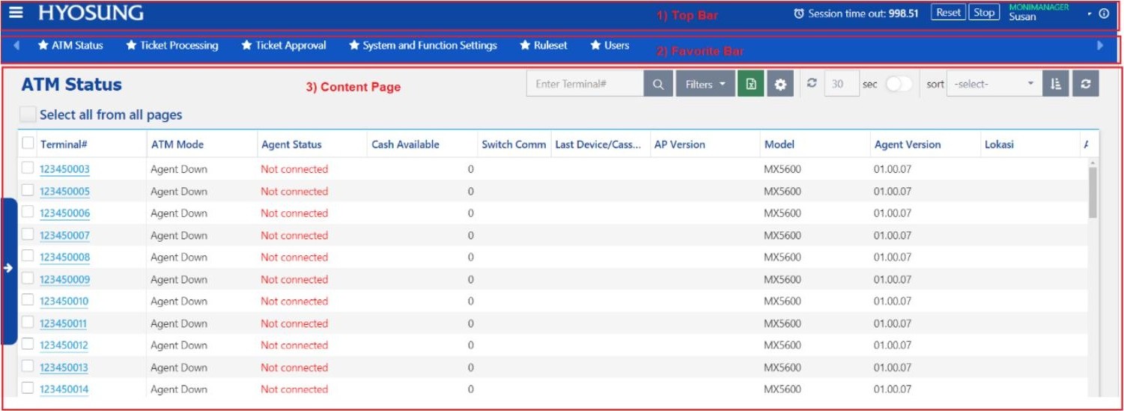Screen dimensions: 1124x411
Task: Open the Filters dropdown
Action: tap(705, 85)
